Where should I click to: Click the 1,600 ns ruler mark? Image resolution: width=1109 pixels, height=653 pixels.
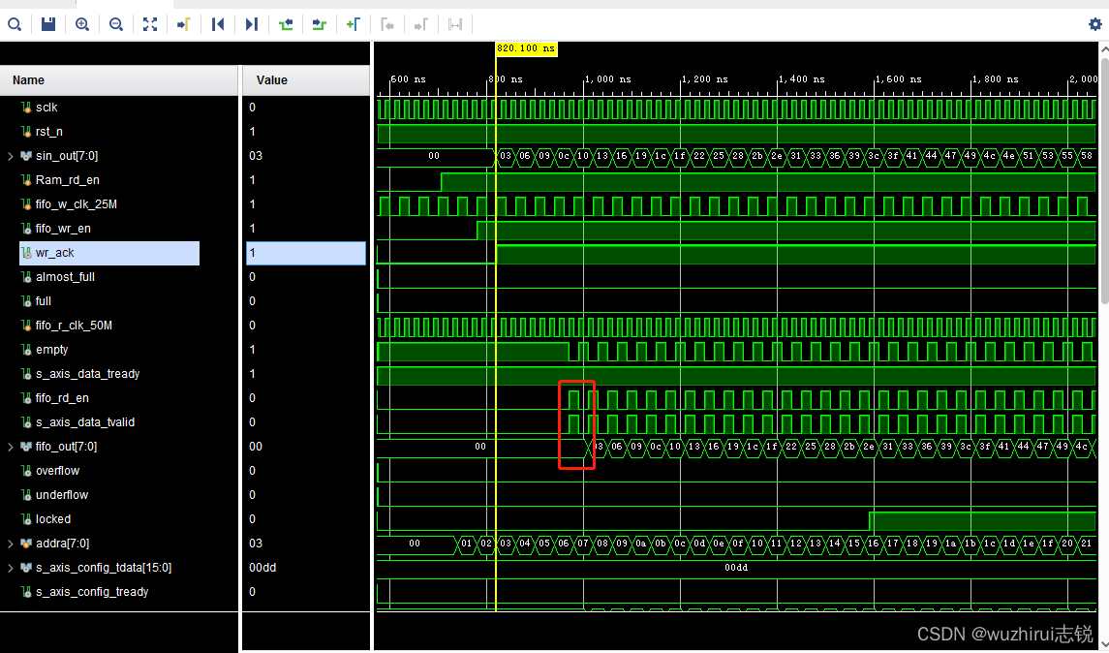point(898,79)
